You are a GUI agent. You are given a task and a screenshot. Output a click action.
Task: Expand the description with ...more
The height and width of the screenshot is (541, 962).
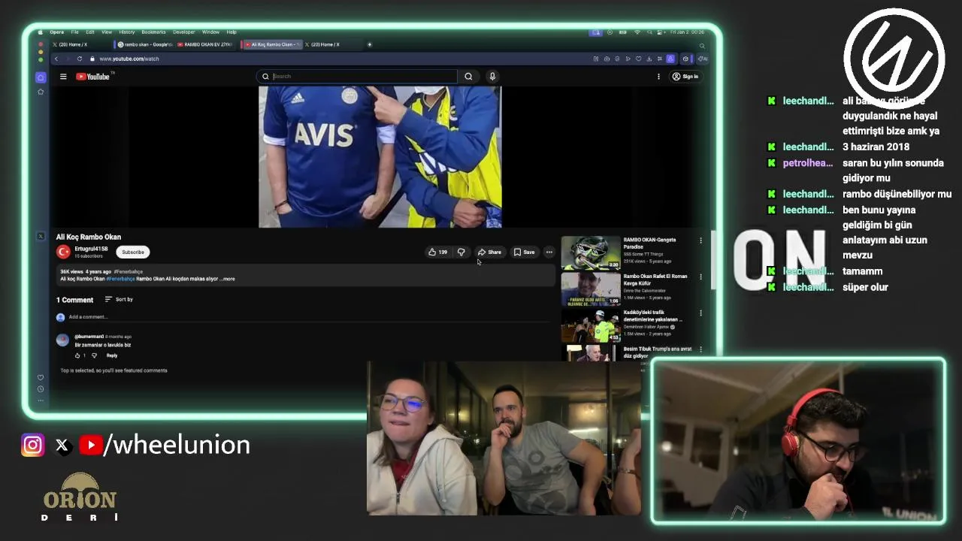(228, 279)
